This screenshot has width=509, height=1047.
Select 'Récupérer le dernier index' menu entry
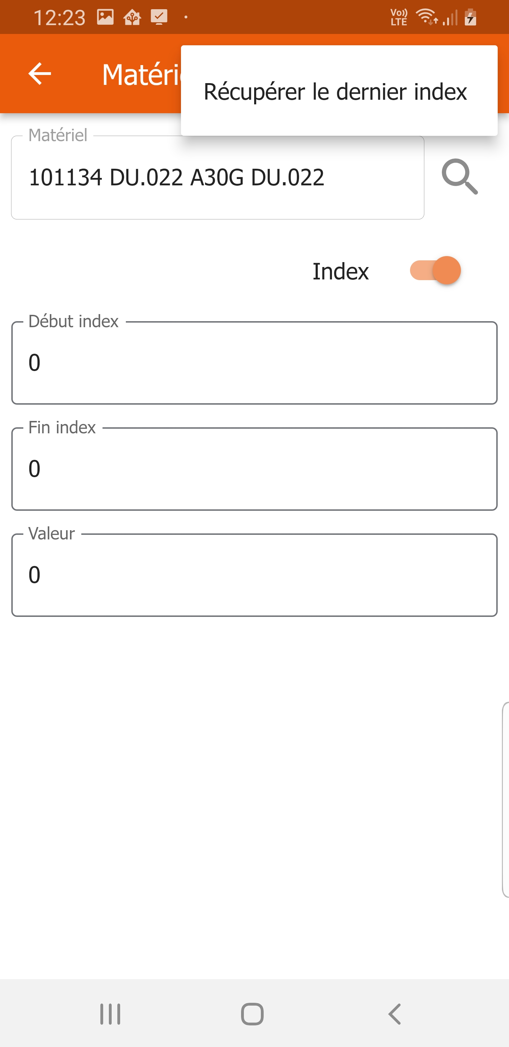coord(335,91)
